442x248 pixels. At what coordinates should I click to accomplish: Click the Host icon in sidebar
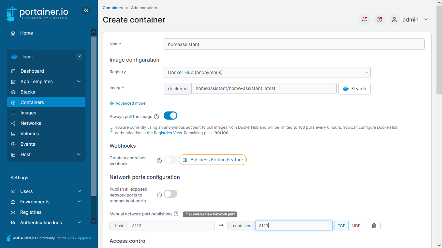(x=13, y=155)
